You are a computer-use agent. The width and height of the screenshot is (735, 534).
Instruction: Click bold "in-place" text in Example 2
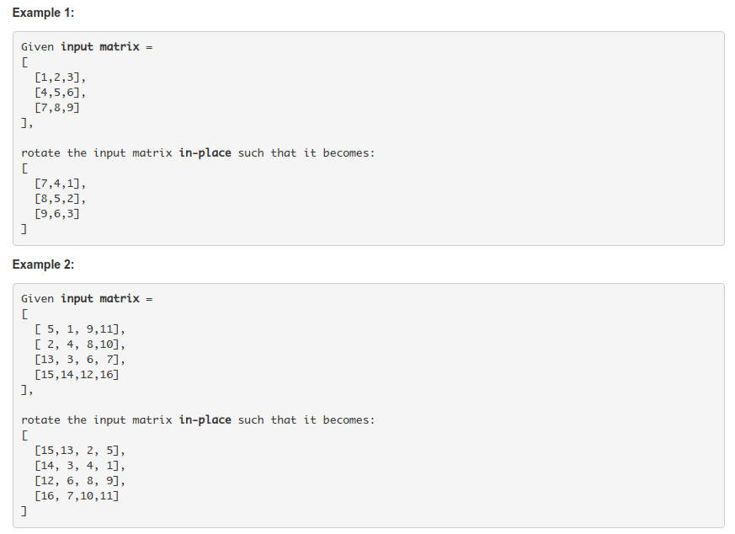click(205, 419)
